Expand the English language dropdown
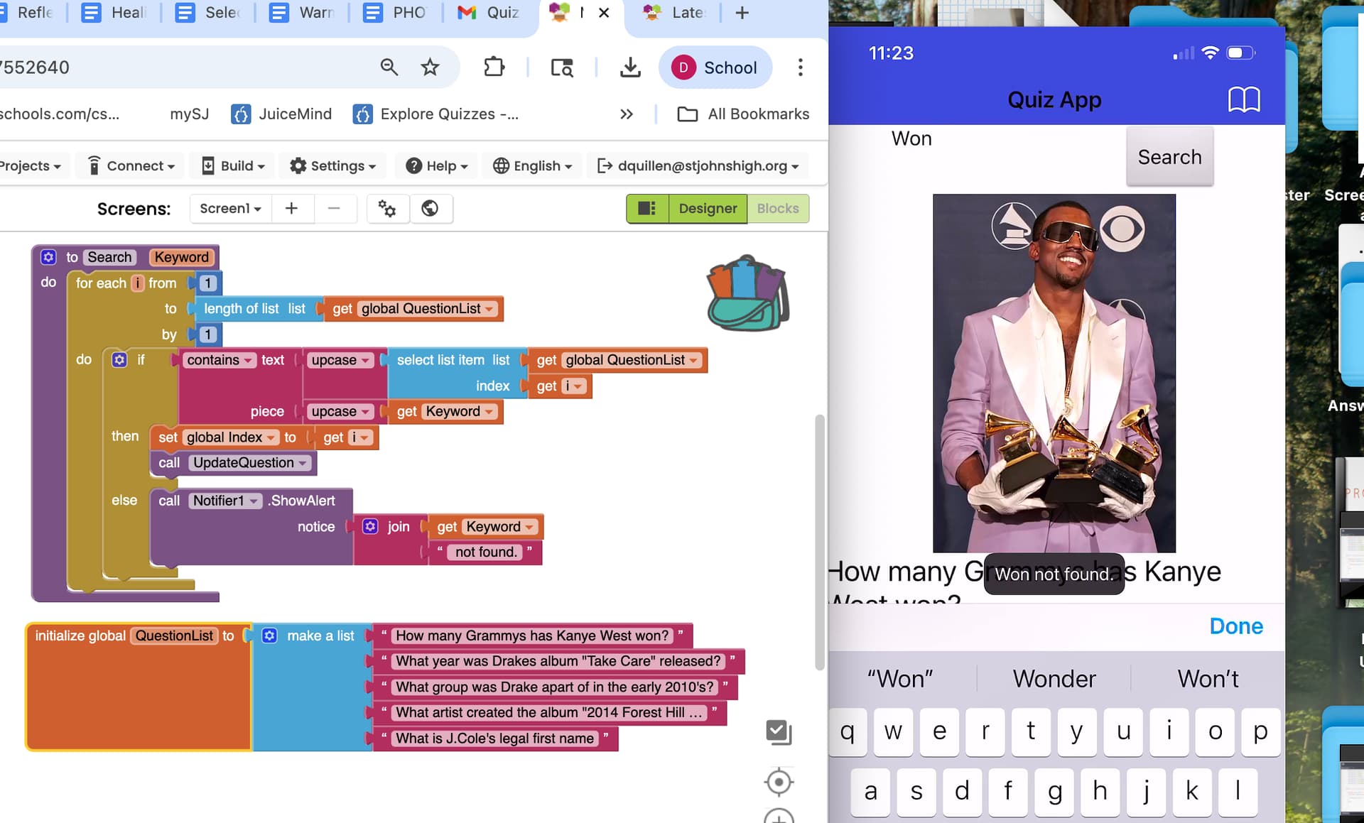 (x=532, y=165)
